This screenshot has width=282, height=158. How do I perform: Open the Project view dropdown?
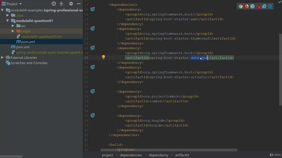pyautogui.click(x=20, y=4)
